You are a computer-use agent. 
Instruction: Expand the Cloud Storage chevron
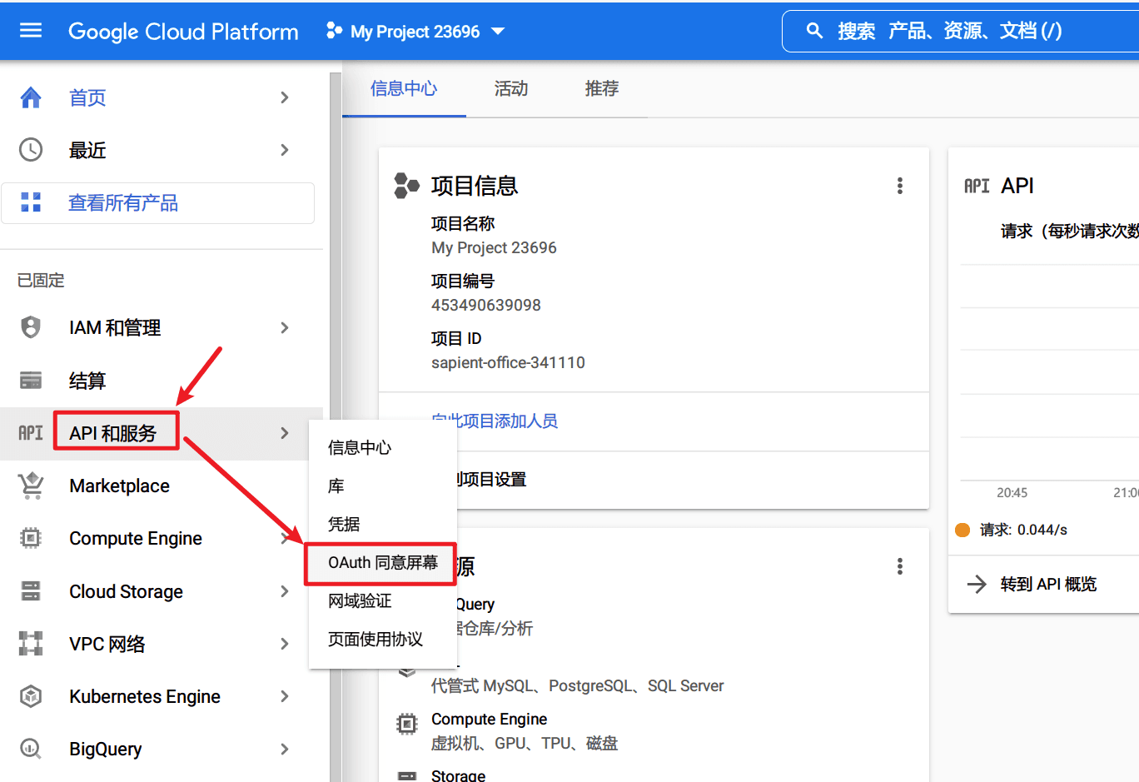285,591
